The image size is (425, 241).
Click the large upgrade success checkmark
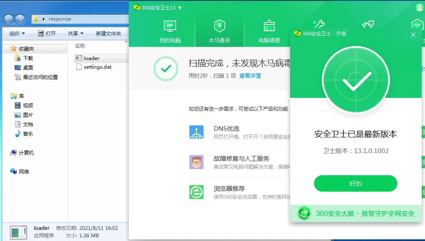[356, 80]
